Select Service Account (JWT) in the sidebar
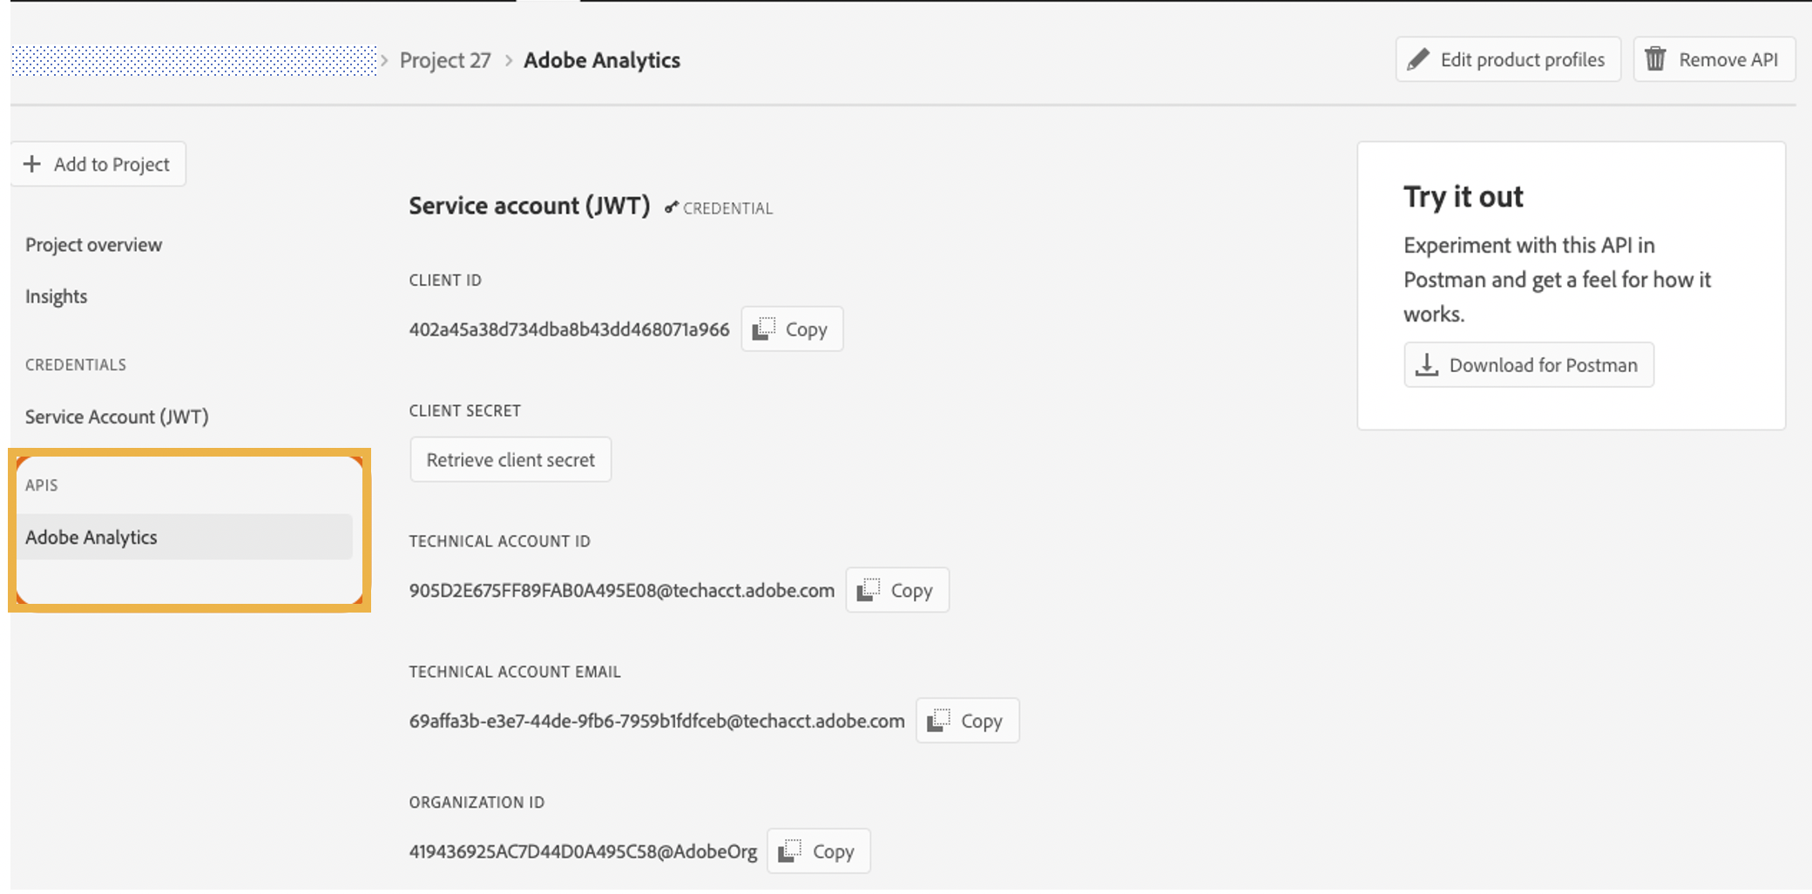The width and height of the screenshot is (1812, 894). pos(117,417)
